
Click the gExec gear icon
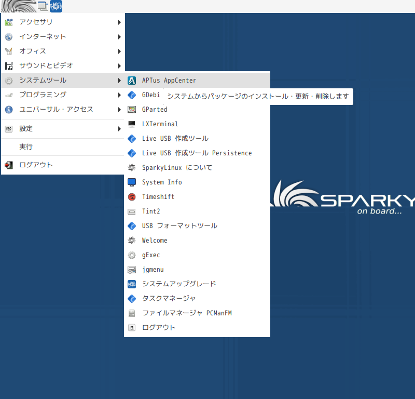(x=132, y=255)
